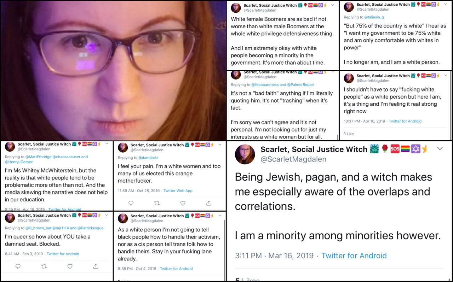Like the 'I feel your pain' tweet
The height and width of the screenshot is (282, 453).
[x=183, y=203]
